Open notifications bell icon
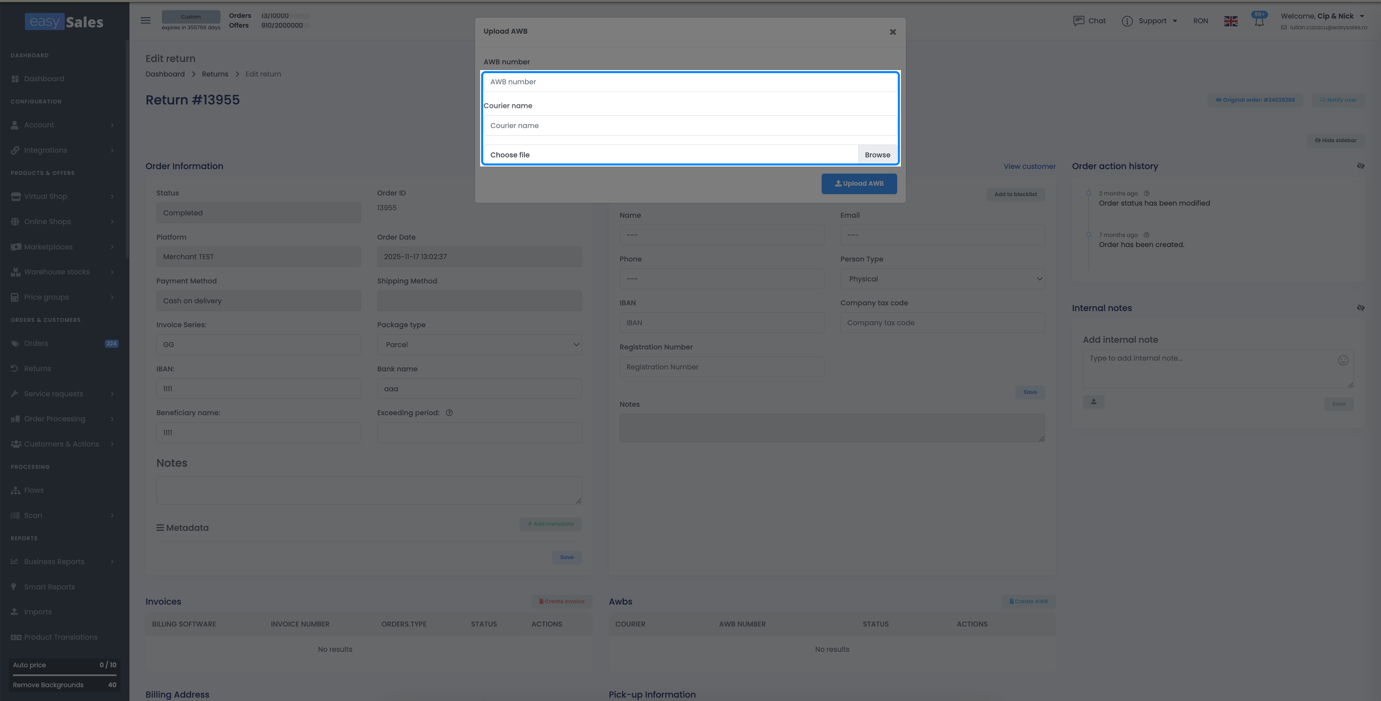This screenshot has height=701, width=1381. [x=1259, y=21]
